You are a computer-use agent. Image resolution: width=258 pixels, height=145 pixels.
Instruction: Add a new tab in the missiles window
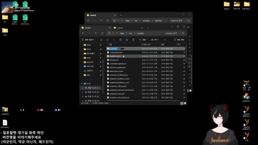click(147, 27)
